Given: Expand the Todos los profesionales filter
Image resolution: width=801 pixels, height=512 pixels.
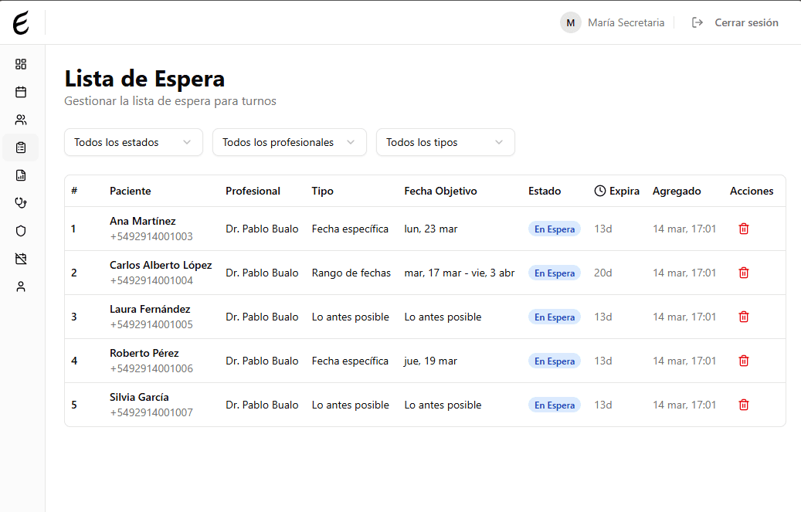Looking at the screenshot, I should point(289,142).
